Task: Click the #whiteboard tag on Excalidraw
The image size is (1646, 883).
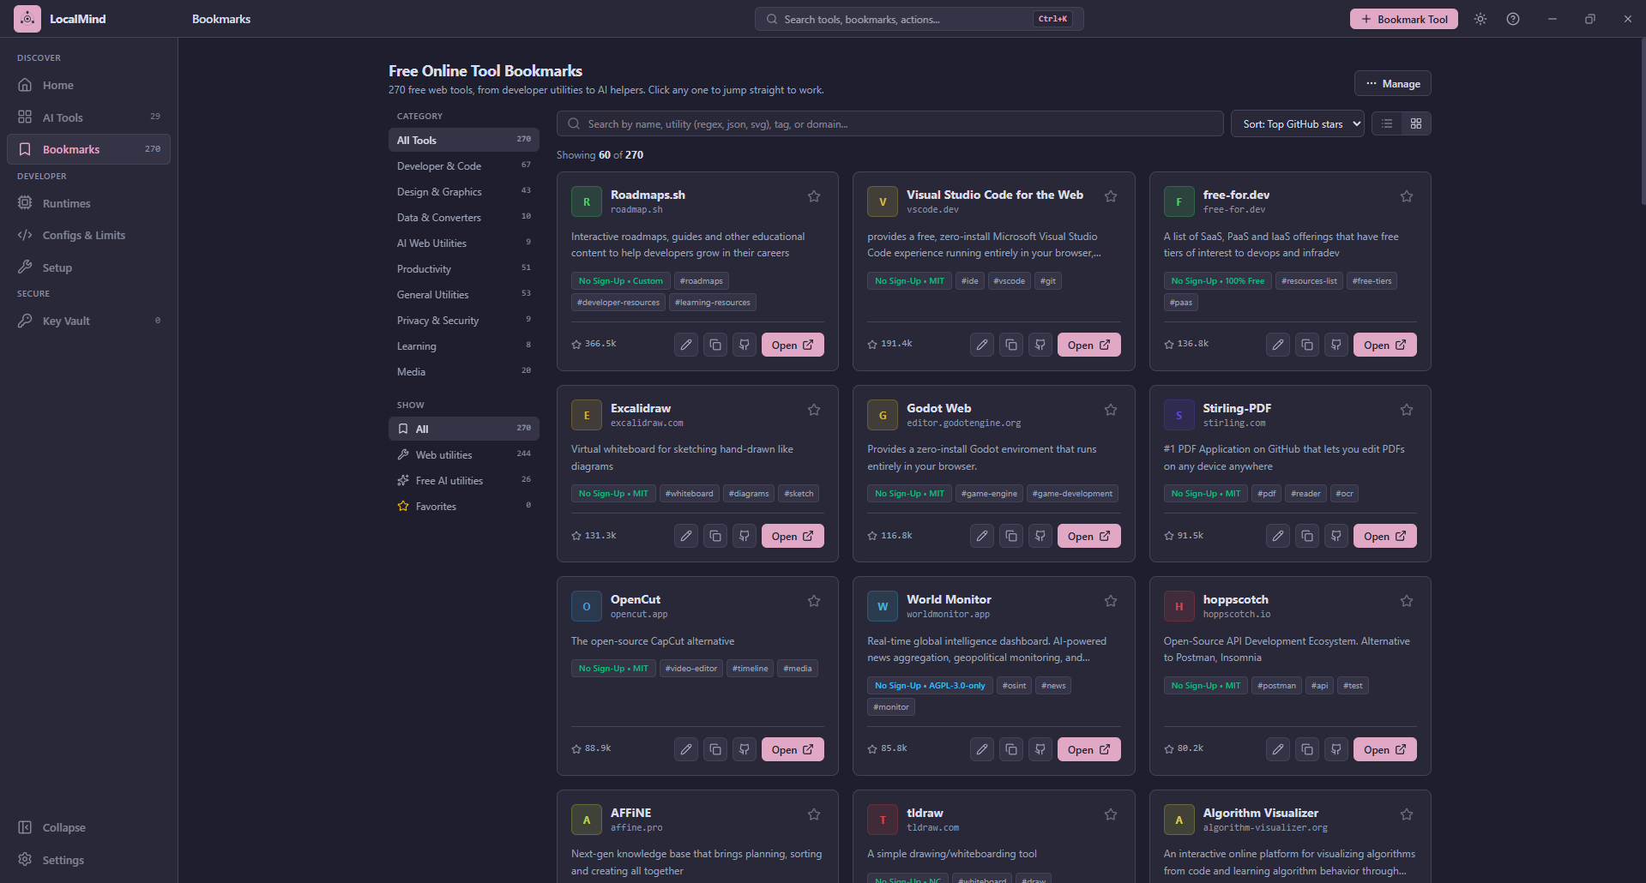Action: point(689,494)
